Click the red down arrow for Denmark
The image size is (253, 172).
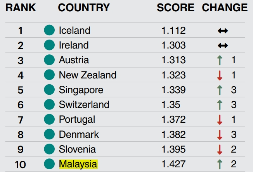coord(220,135)
